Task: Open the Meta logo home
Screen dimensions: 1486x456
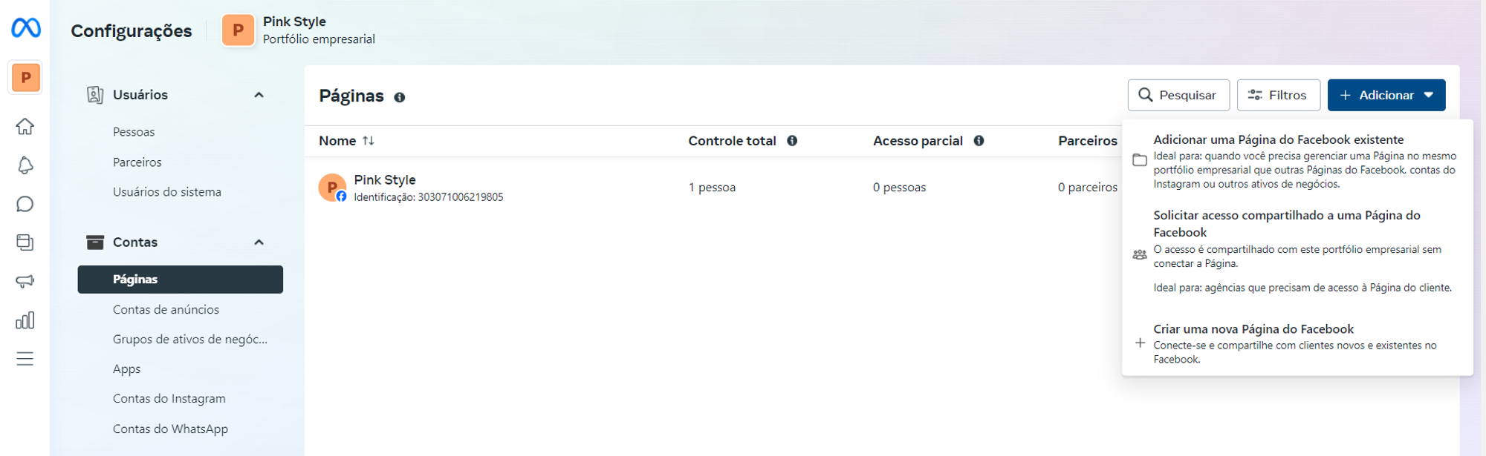Action: 26,28
